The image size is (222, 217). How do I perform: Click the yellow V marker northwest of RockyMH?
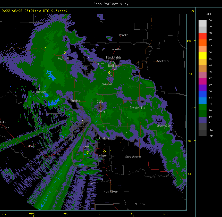(x=45, y=47)
